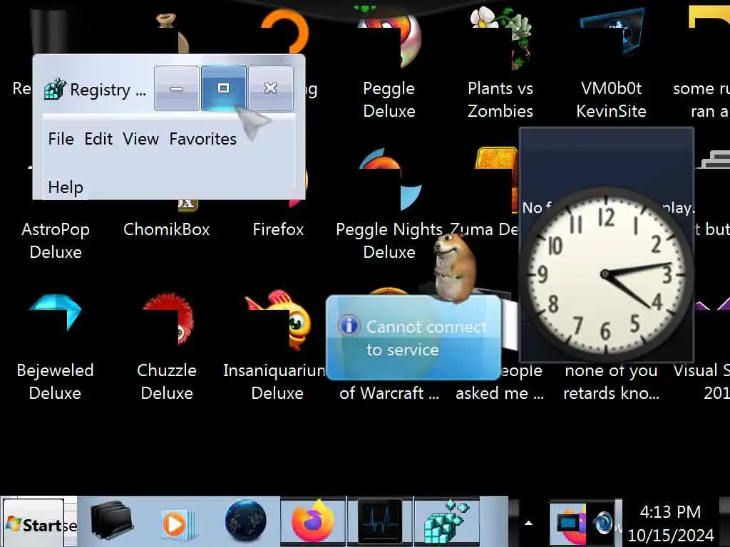Click the hamster figure on the desktop

(454, 268)
